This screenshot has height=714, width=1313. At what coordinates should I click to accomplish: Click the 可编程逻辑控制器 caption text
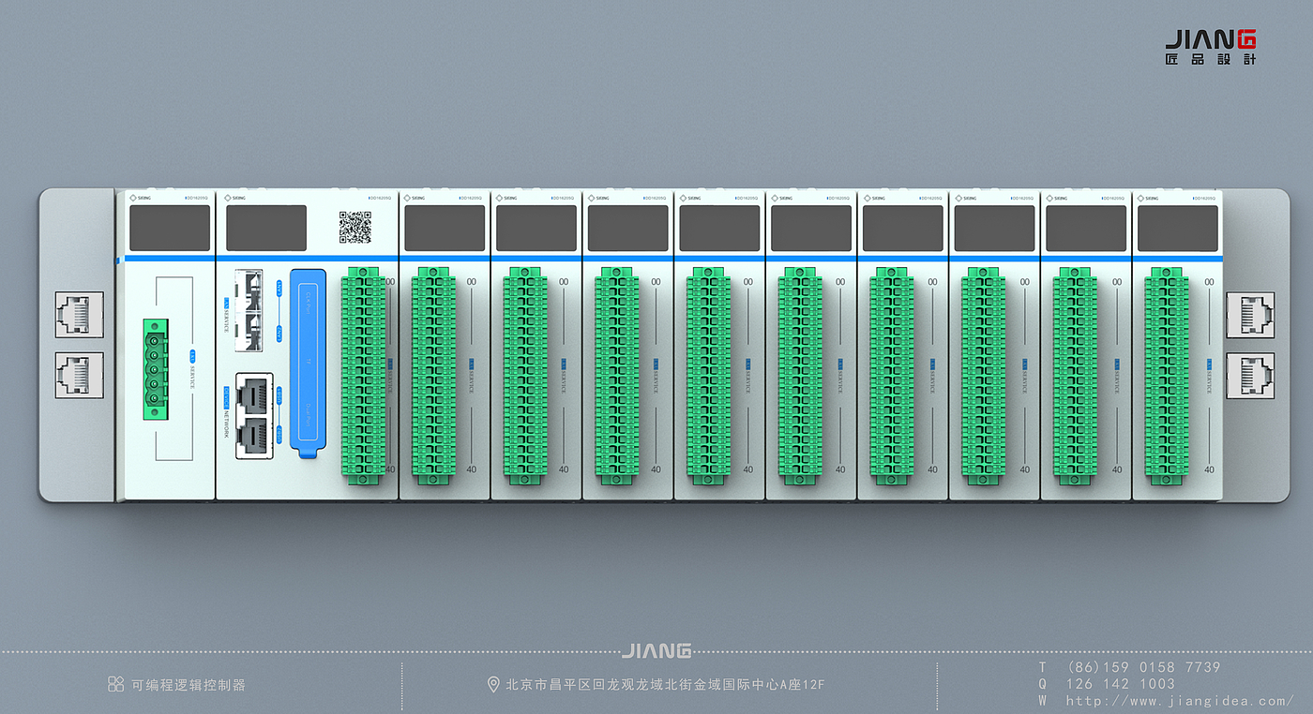point(189,685)
